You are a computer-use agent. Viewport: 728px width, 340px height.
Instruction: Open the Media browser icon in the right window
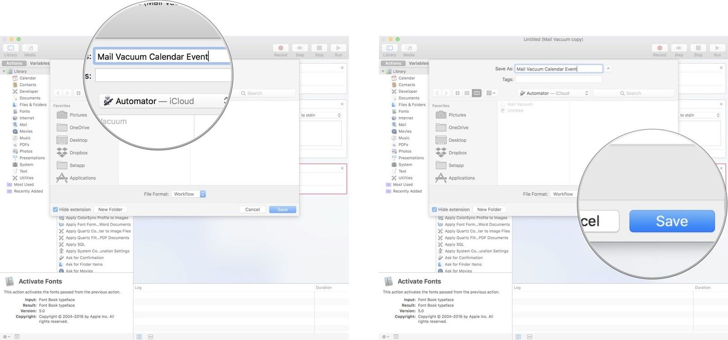click(409, 48)
